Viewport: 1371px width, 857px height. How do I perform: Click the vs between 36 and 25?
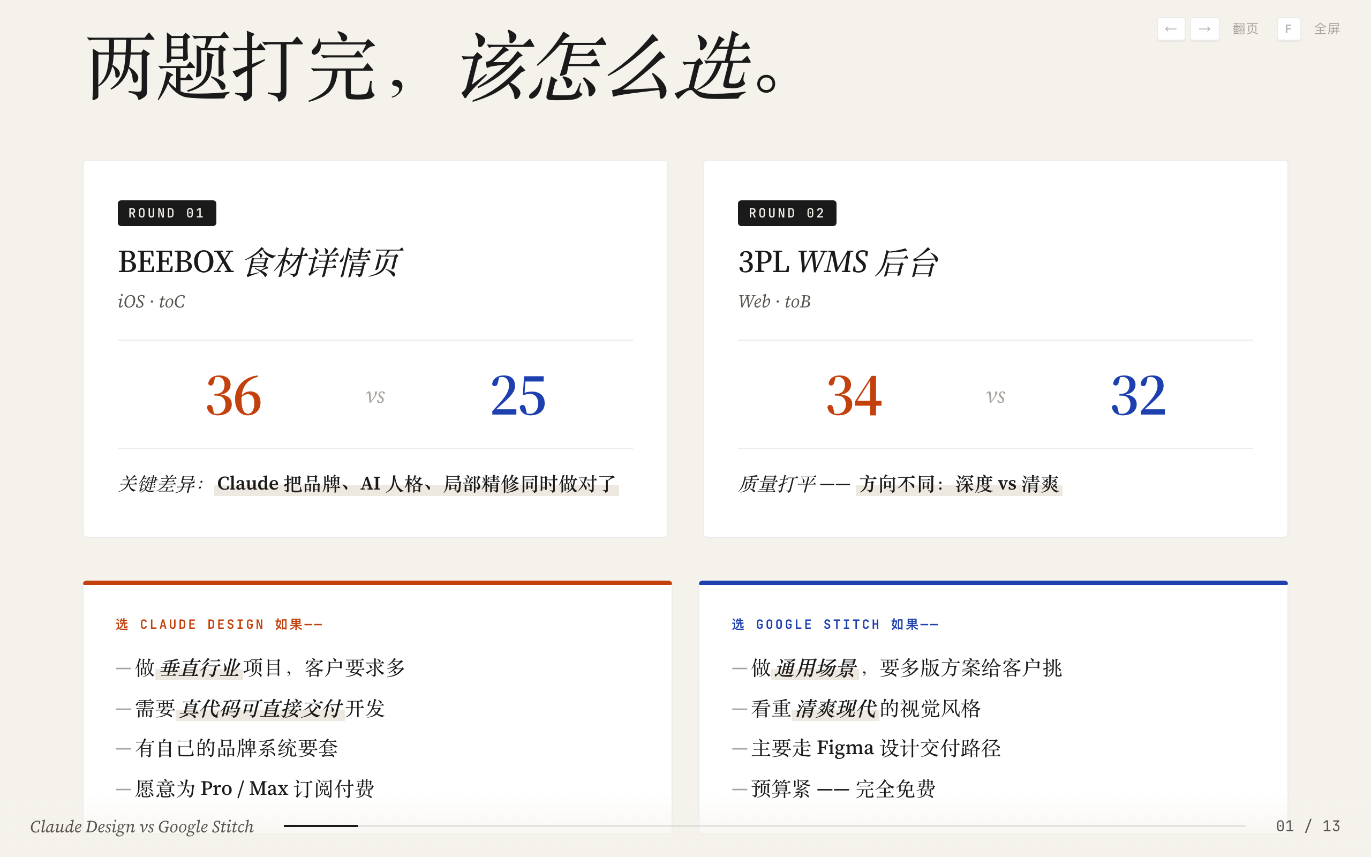pos(375,397)
